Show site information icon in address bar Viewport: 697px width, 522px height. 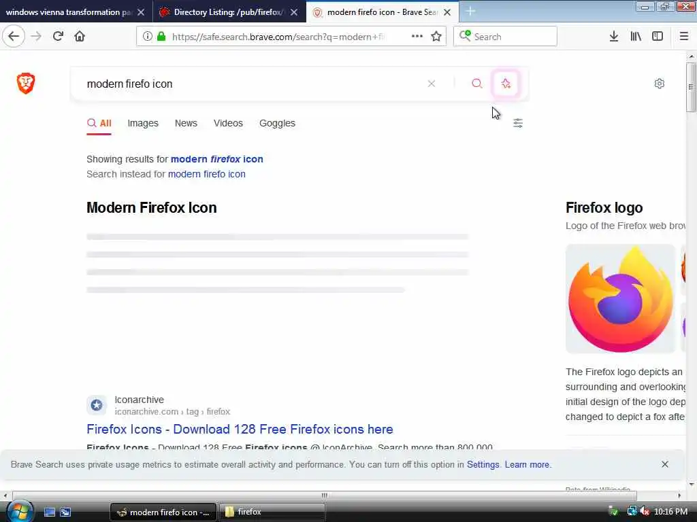pos(147,37)
